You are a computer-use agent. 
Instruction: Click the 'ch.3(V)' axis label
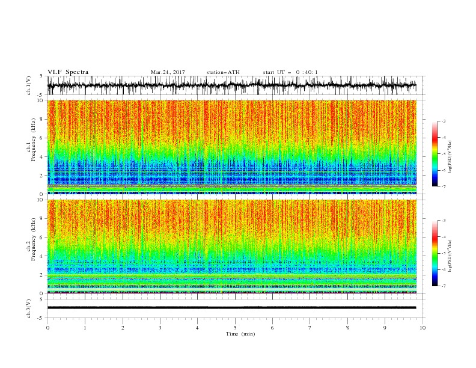[x=29, y=308]
